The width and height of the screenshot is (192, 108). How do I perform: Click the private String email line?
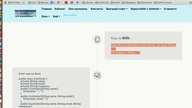coord(33,84)
